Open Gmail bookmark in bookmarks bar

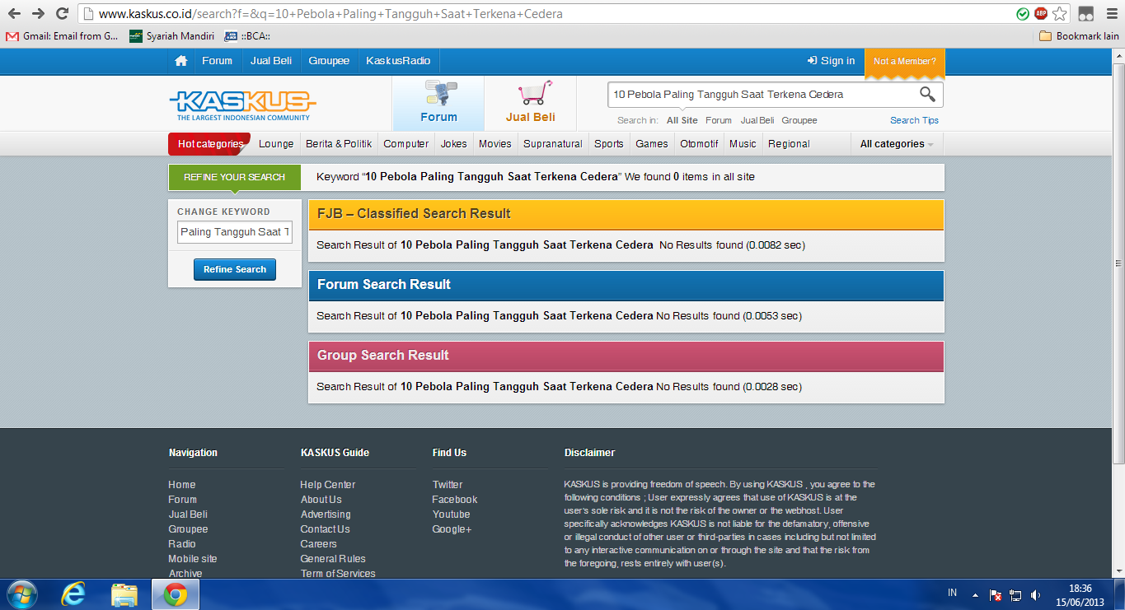point(62,36)
